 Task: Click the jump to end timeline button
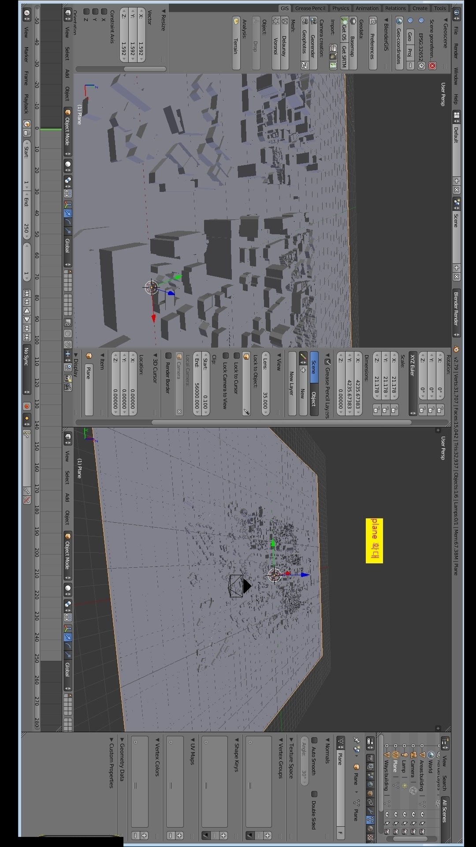[x=27, y=337]
